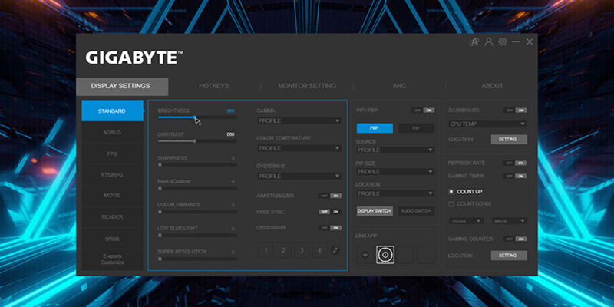
Task: Click the GIGABYTE logo
Action: coord(134,58)
